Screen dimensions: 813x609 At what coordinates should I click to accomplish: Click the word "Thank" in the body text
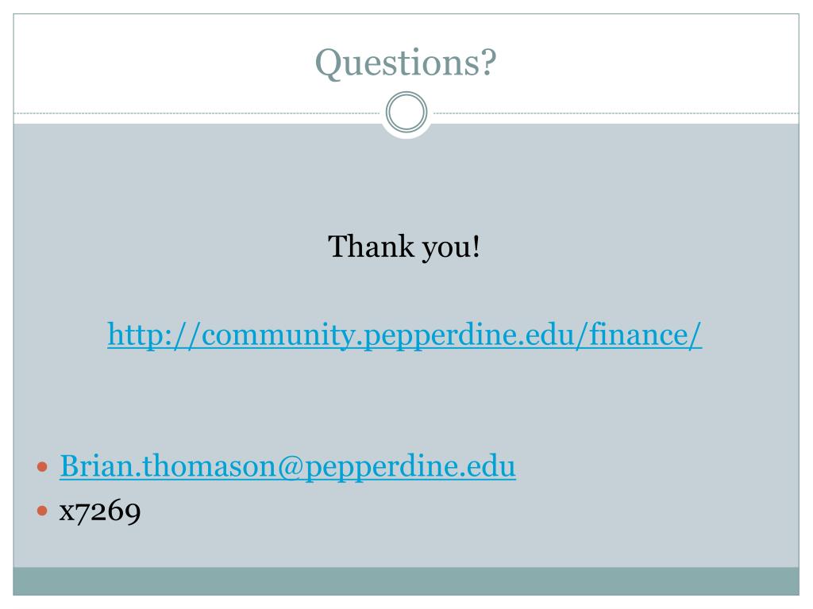click(372, 247)
